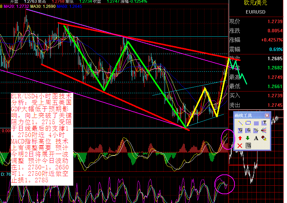Place a green down arrow marker
Viewport: 287px width, 203px height.
tap(248, 138)
